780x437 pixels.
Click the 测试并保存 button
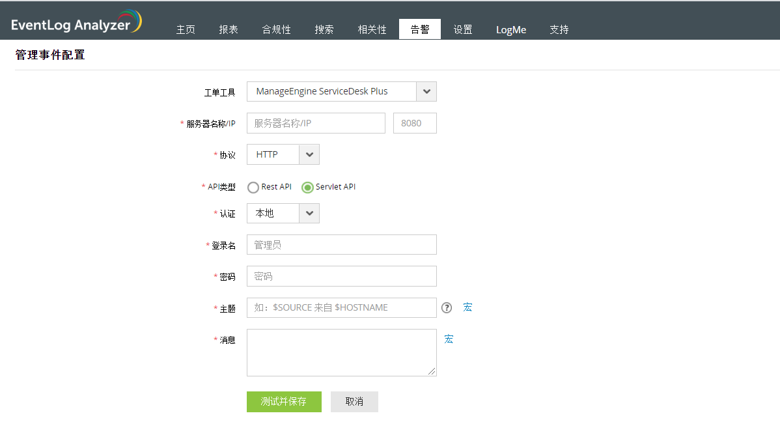(284, 402)
